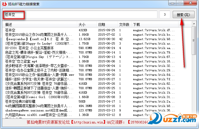Select the magnet link ending btih:2a...
199x129 pixels.
[154, 101]
